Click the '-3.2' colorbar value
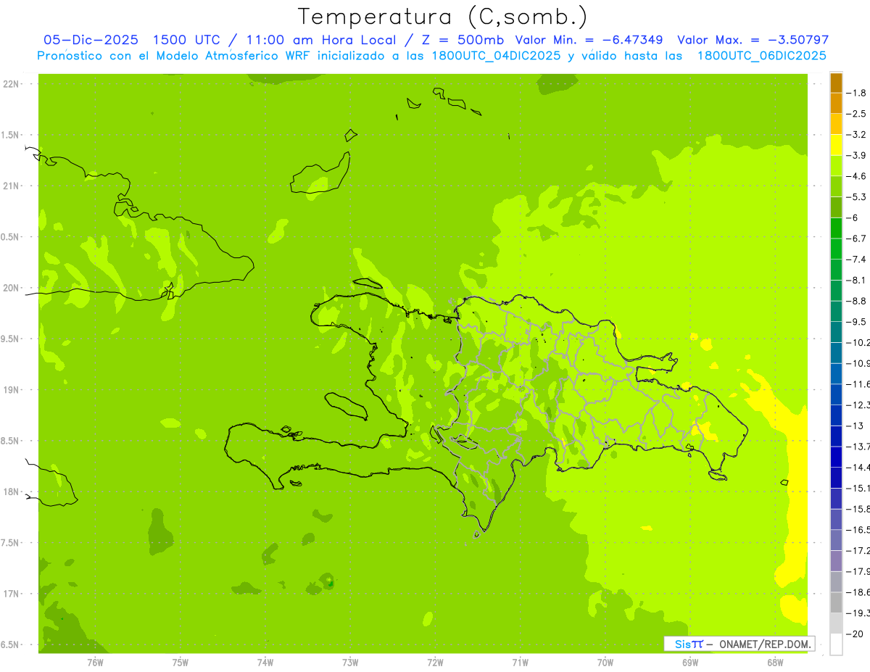Viewport: 870px width, 672px height. 857,135
